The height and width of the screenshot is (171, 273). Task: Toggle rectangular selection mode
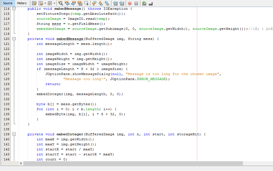coord(86,3)
